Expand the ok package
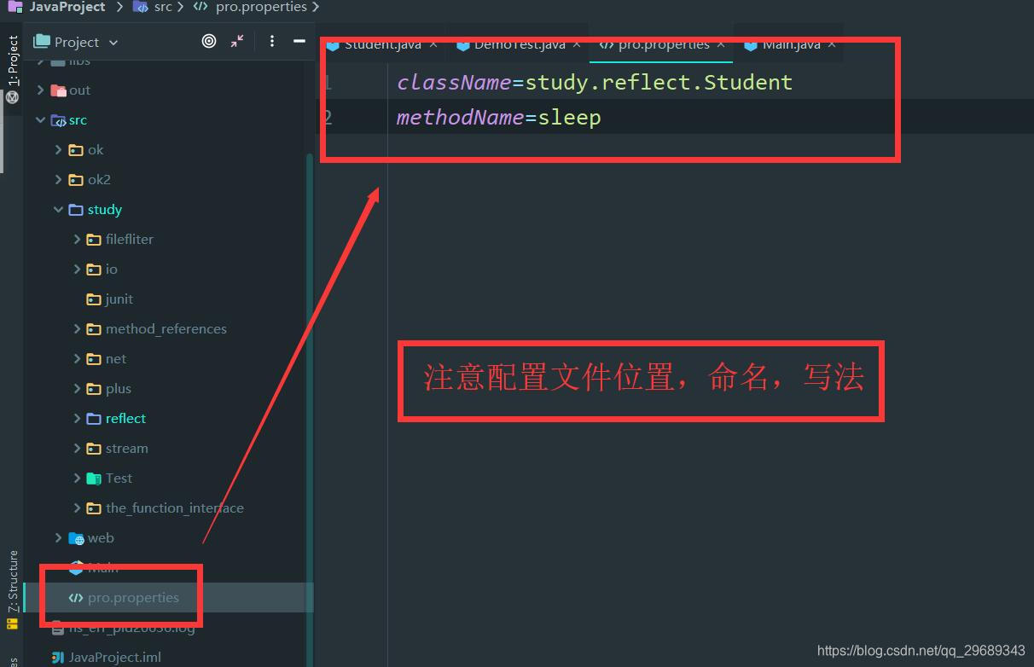 point(58,149)
